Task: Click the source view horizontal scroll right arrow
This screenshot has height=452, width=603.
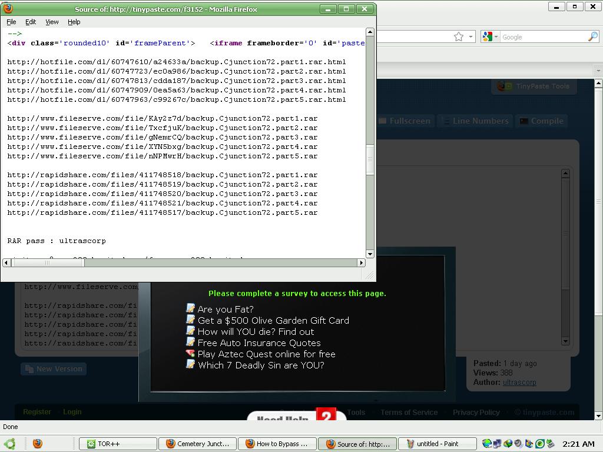Action: [361, 263]
